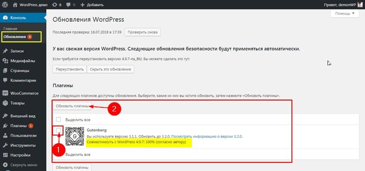Viewport: 365px width, 171px height.
Task: Click the Страницы pages icon
Action: pyautogui.click(x=5, y=70)
